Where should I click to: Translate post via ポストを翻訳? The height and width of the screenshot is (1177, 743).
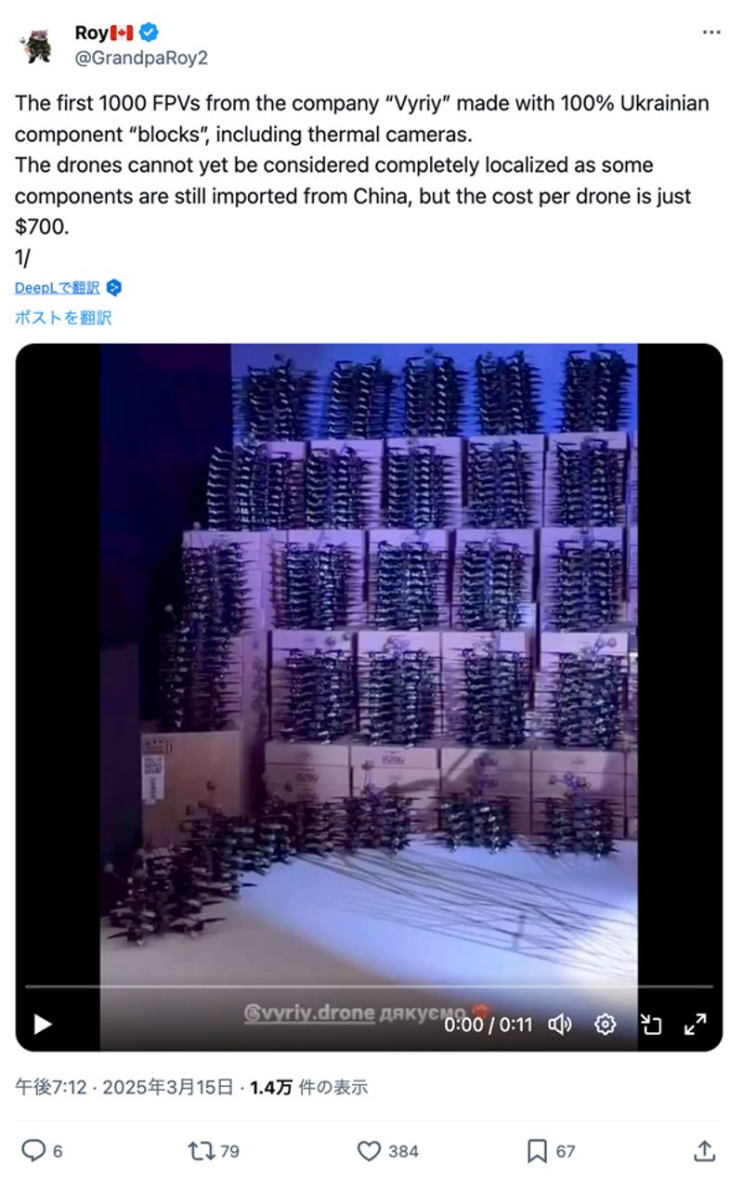63,318
